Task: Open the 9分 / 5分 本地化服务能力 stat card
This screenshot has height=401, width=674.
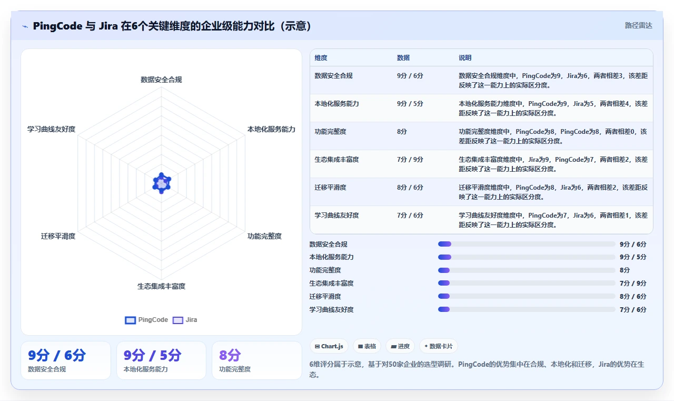Action: [161, 360]
